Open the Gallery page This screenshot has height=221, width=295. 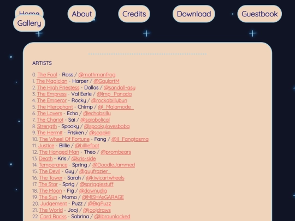[x=29, y=23]
